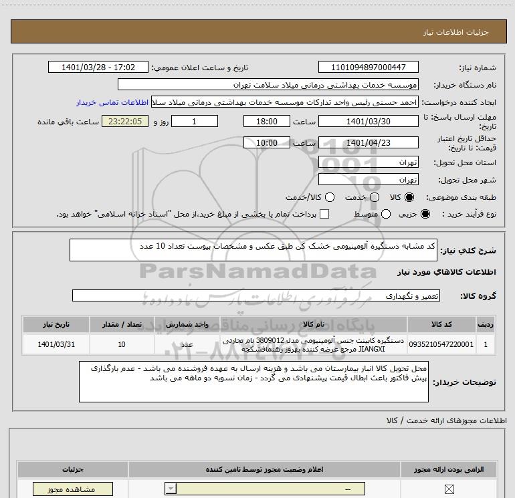Image resolution: width=515 pixels, height=498 pixels.
Task: Click the شهر محل تحویل field
Action: [x=368, y=180]
